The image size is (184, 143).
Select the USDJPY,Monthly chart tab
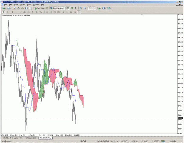point(45,138)
